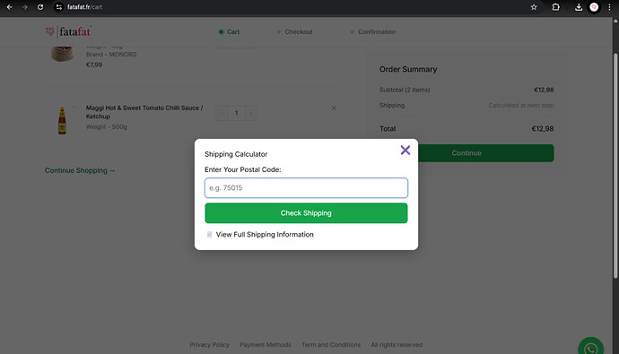Click the Check Shipping button
Image resolution: width=619 pixels, height=354 pixels.
click(306, 213)
